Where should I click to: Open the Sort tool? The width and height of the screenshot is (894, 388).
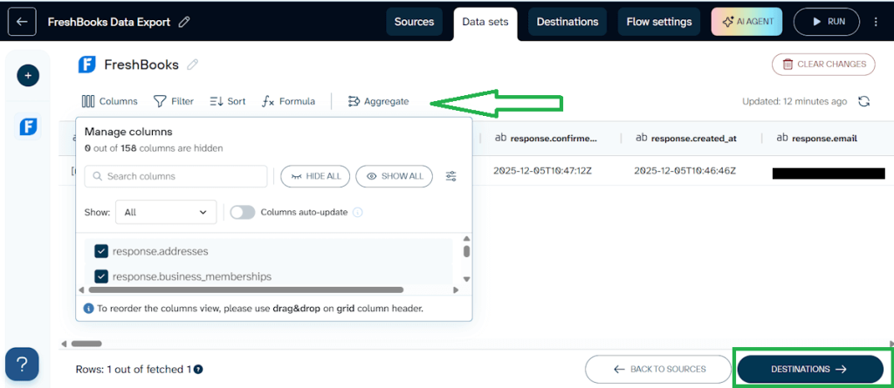point(228,101)
